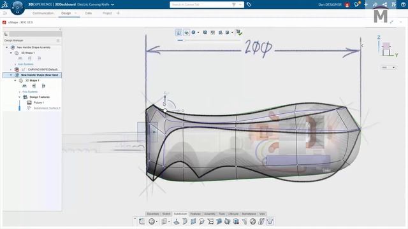
Task: Confirm with the green checkmark icon
Action: click(x=239, y=32)
